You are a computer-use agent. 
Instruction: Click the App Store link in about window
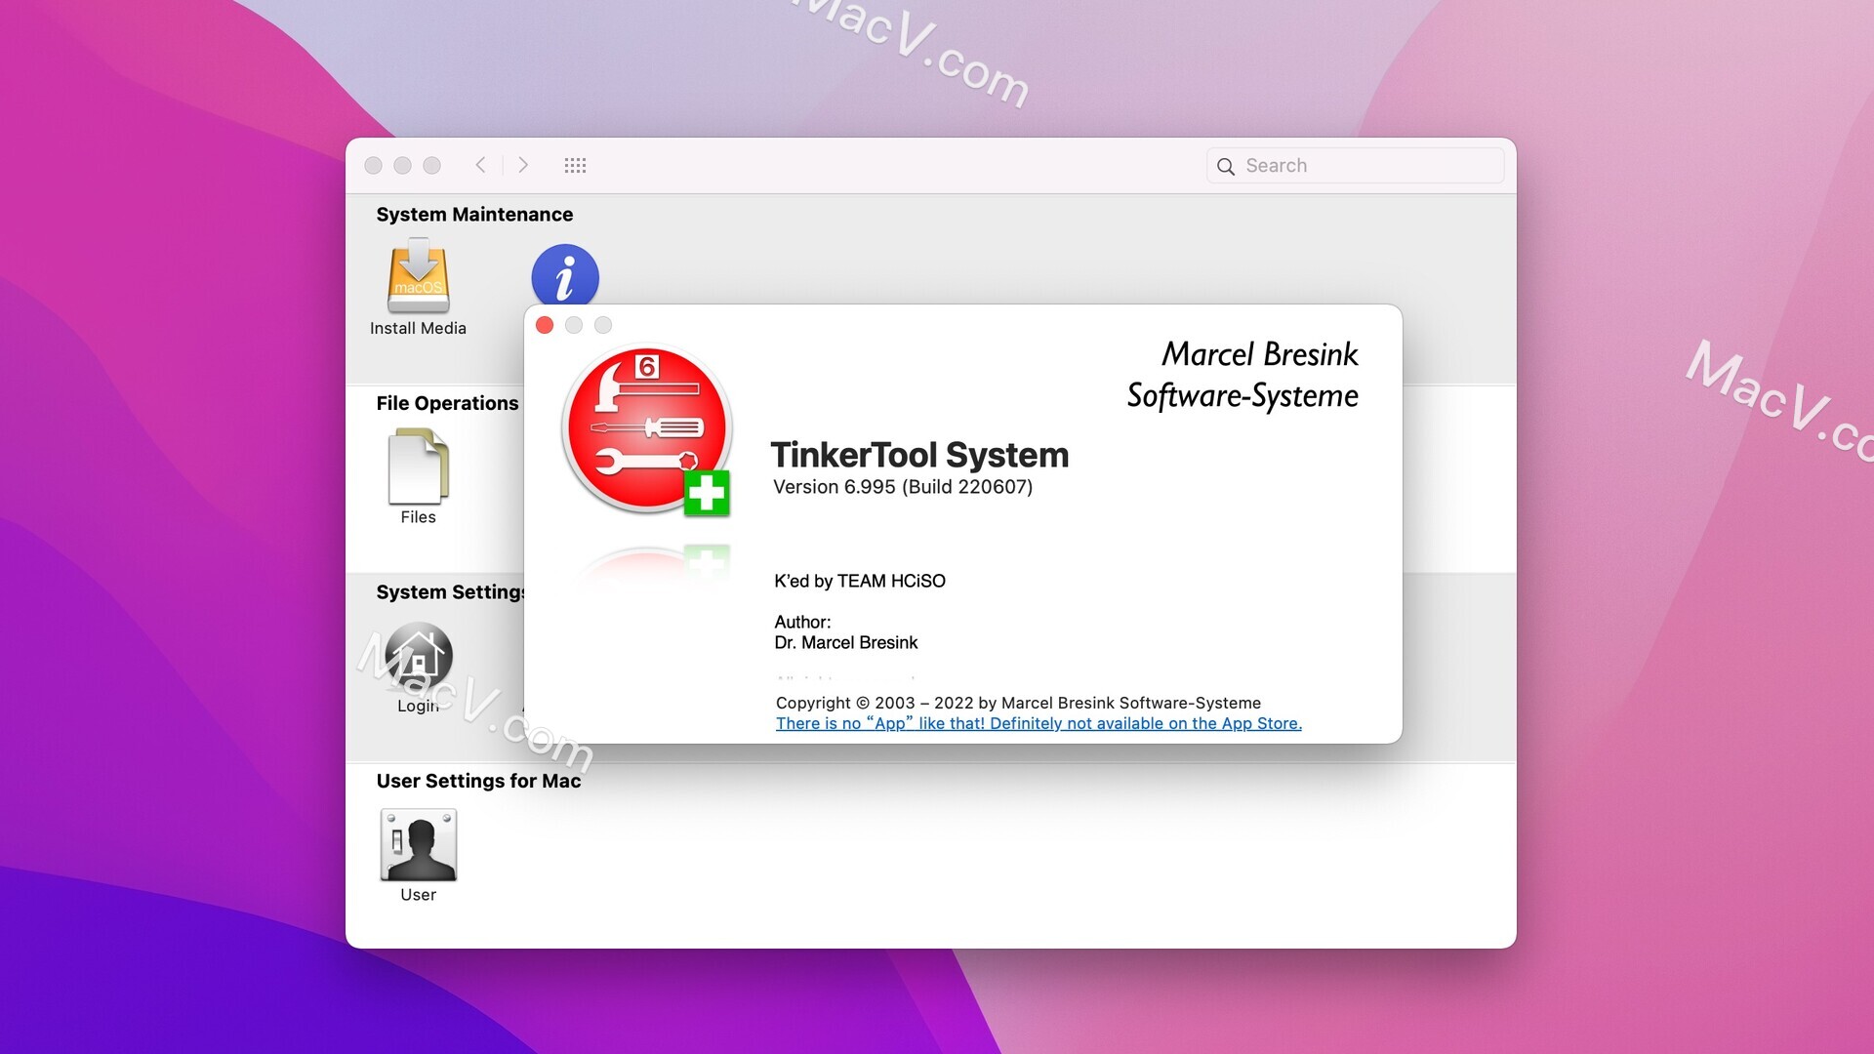[x=1038, y=722]
